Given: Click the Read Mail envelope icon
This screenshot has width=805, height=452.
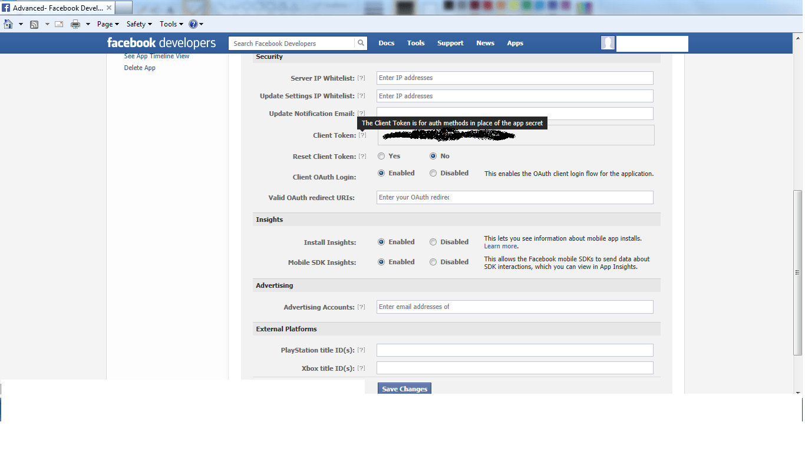Looking at the screenshot, I should coord(59,24).
